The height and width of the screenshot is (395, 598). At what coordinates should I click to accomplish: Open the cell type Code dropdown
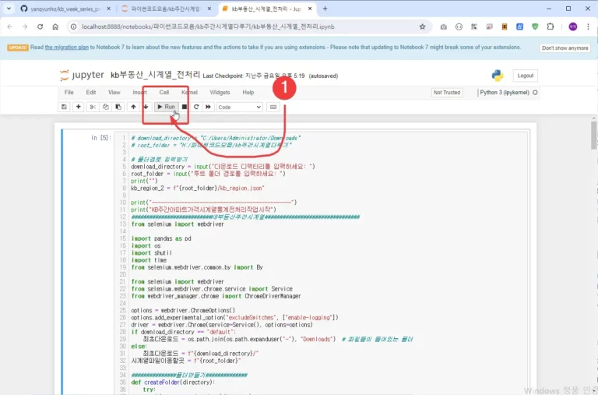tap(240, 108)
